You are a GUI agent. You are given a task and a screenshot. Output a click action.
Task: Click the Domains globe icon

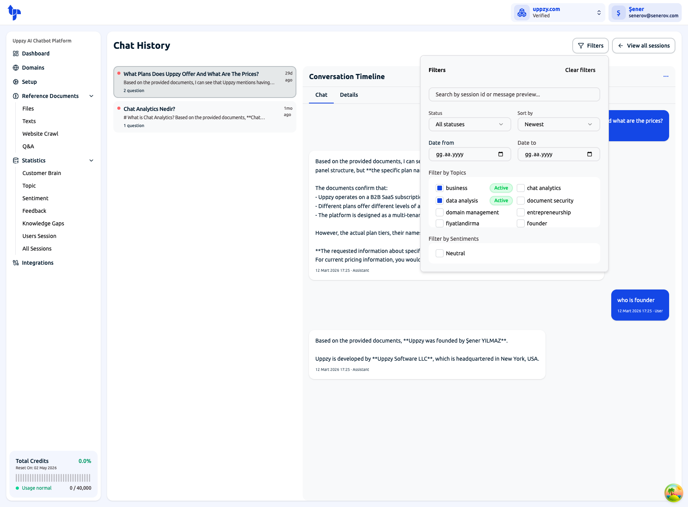click(x=16, y=68)
